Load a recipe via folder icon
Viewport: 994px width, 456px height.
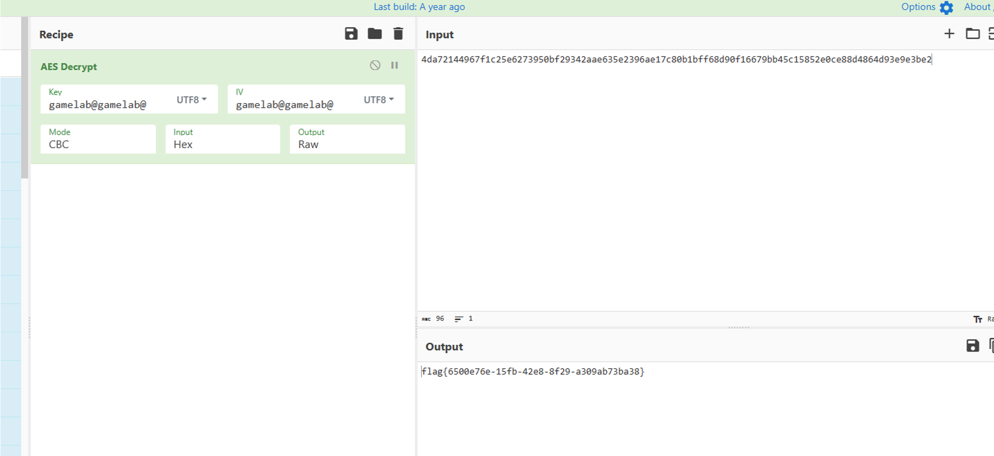pos(375,34)
